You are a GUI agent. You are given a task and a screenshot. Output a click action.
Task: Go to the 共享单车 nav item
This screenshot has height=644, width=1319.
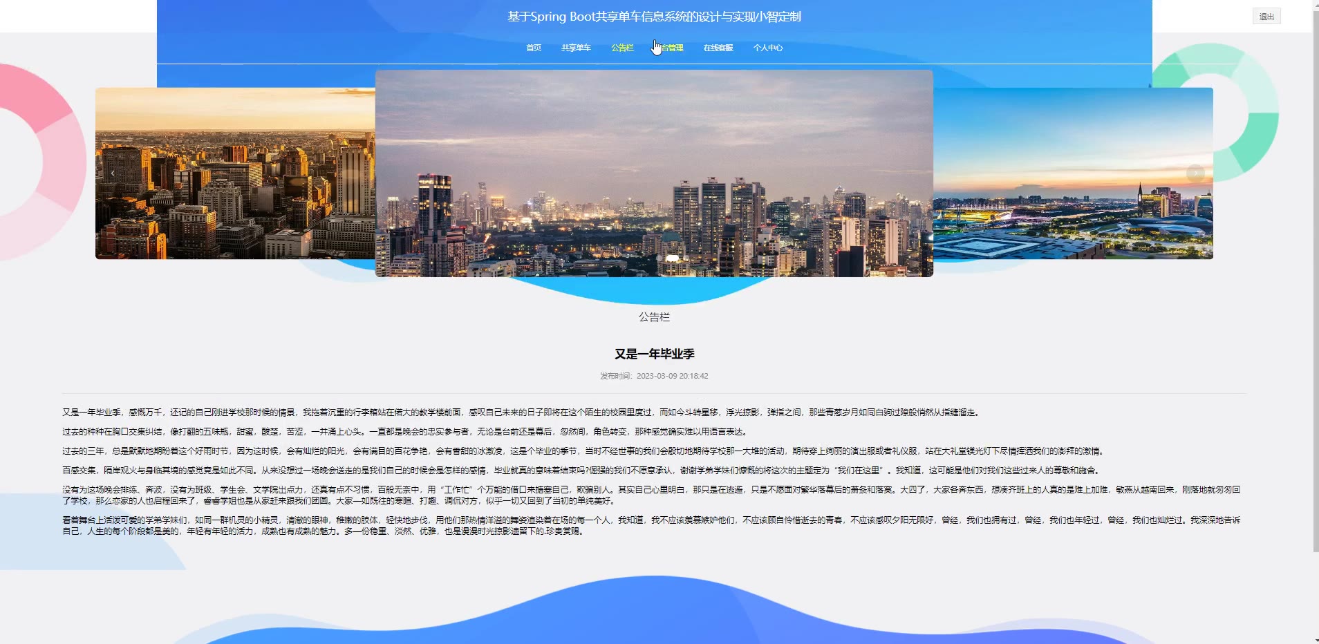click(x=576, y=48)
